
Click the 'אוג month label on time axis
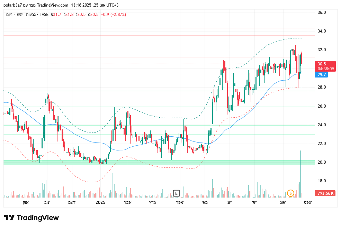tap(283, 202)
